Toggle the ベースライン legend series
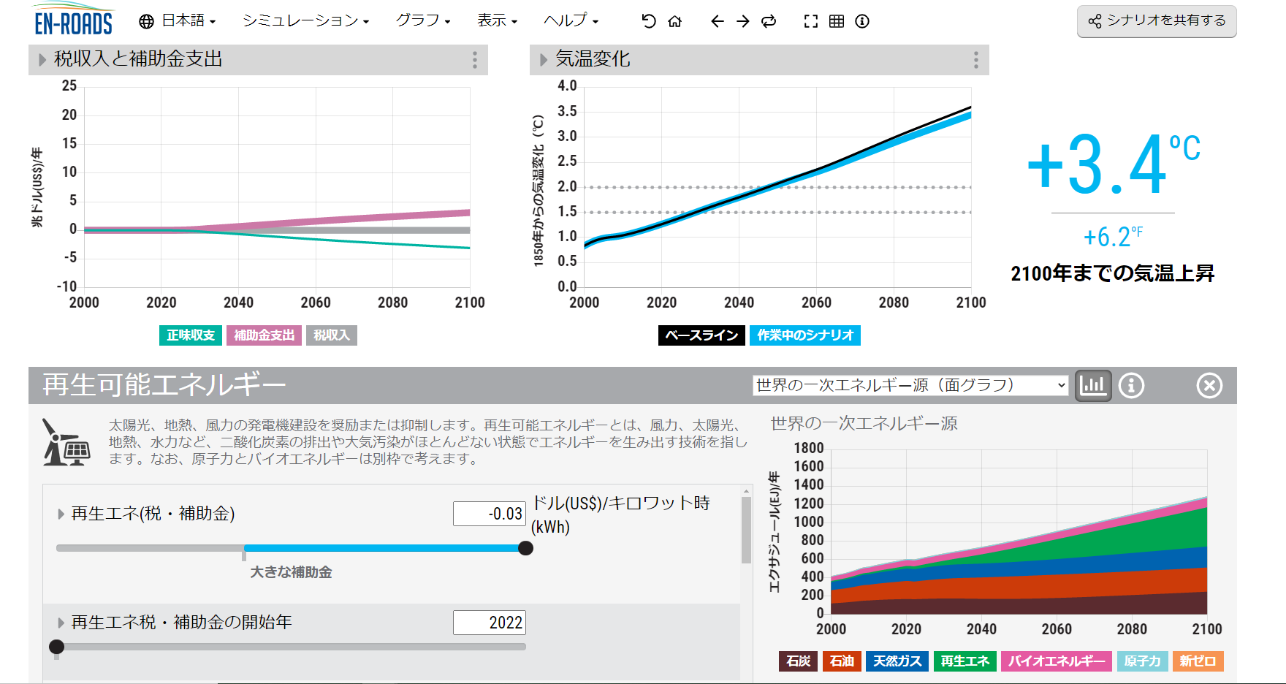Screen dimensions: 1286x684 coord(701,335)
